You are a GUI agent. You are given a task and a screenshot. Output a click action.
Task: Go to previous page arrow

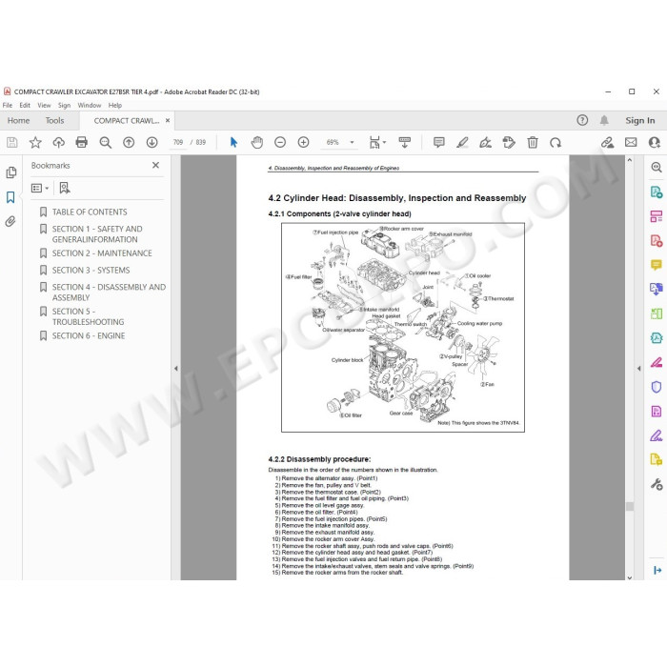pos(129,143)
